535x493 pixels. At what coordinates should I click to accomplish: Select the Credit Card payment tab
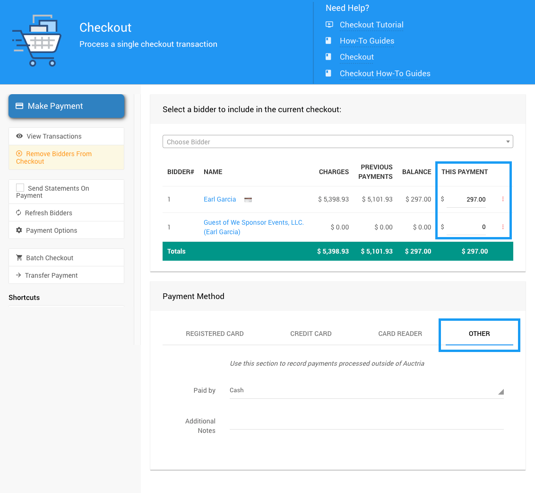click(311, 334)
